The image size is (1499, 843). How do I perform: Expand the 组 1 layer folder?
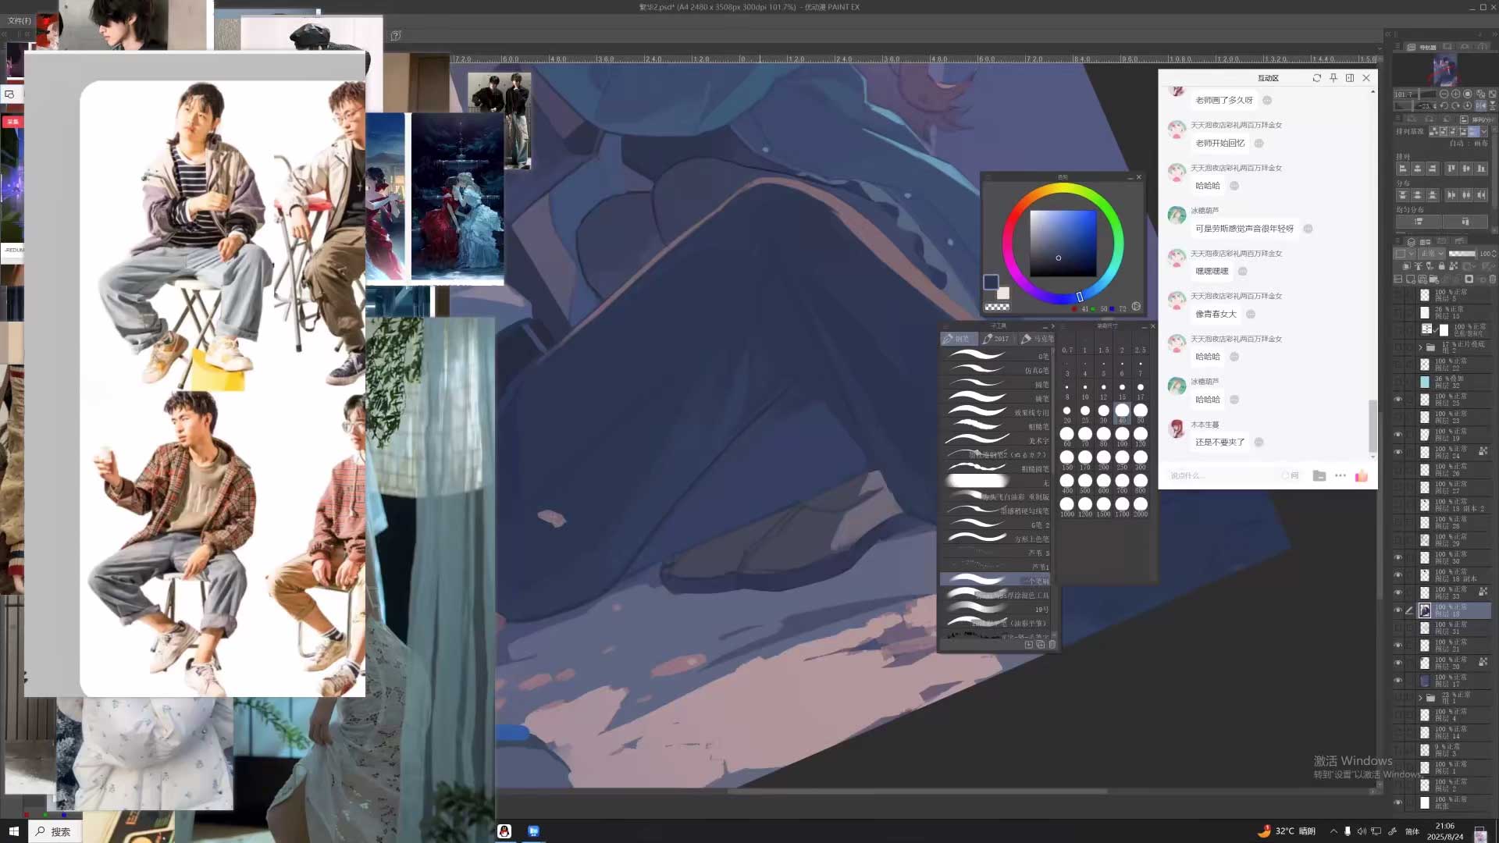[x=1420, y=698]
